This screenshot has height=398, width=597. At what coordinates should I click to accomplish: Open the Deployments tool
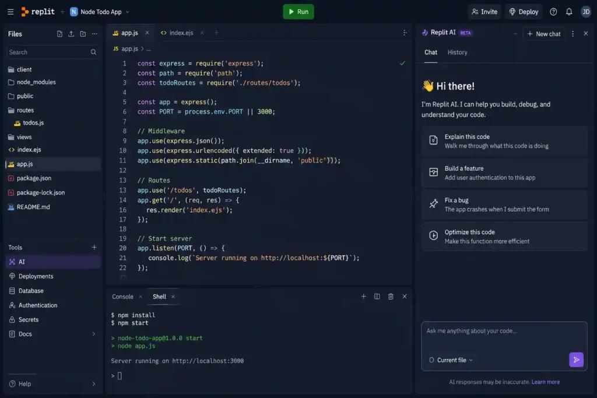point(53,276)
